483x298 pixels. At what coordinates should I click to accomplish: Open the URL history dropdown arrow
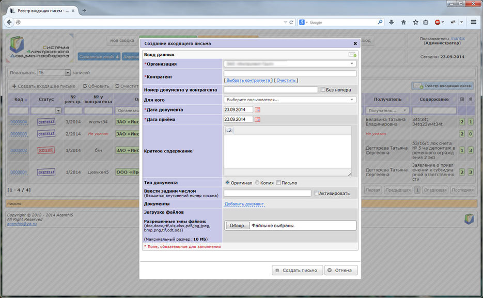coord(285,22)
